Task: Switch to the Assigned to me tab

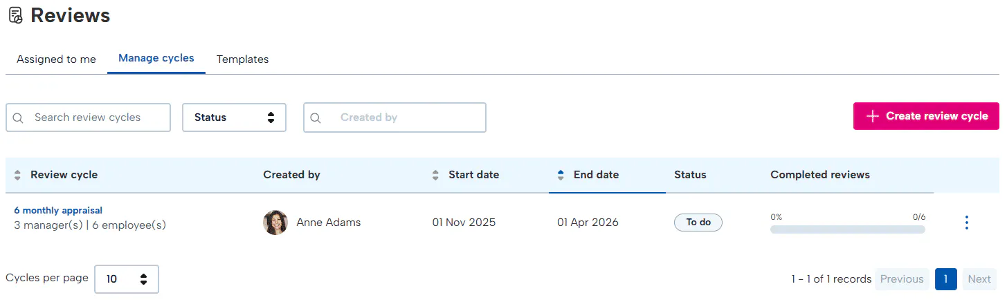Action: 56,59
